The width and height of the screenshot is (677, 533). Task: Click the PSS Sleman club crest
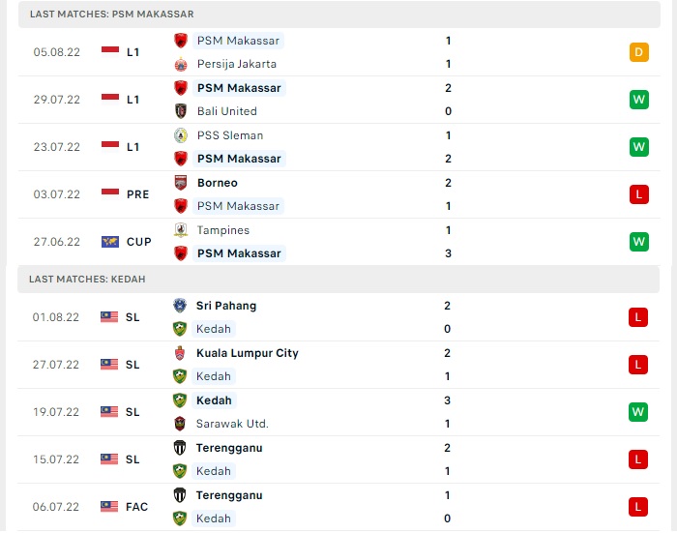click(x=181, y=135)
